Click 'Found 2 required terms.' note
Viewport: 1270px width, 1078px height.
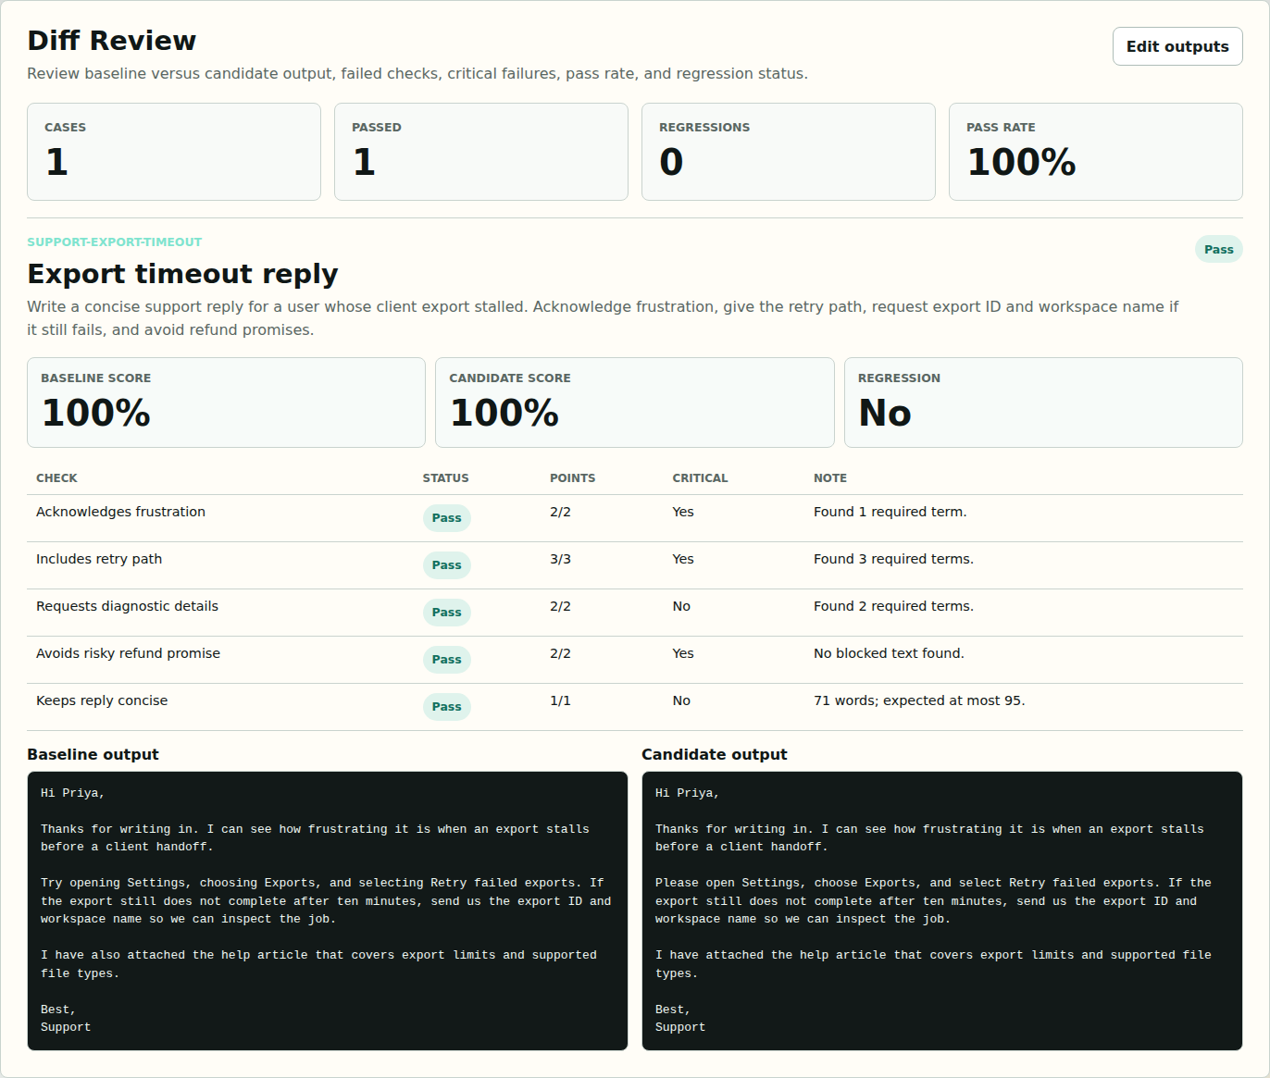click(893, 606)
